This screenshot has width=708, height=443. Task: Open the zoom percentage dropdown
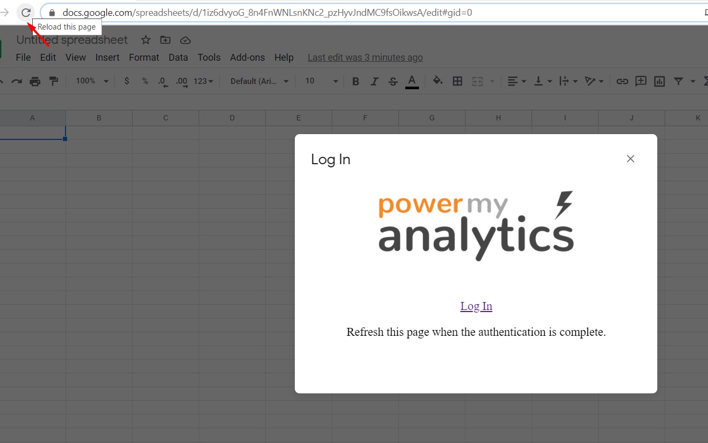(x=90, y=81)
